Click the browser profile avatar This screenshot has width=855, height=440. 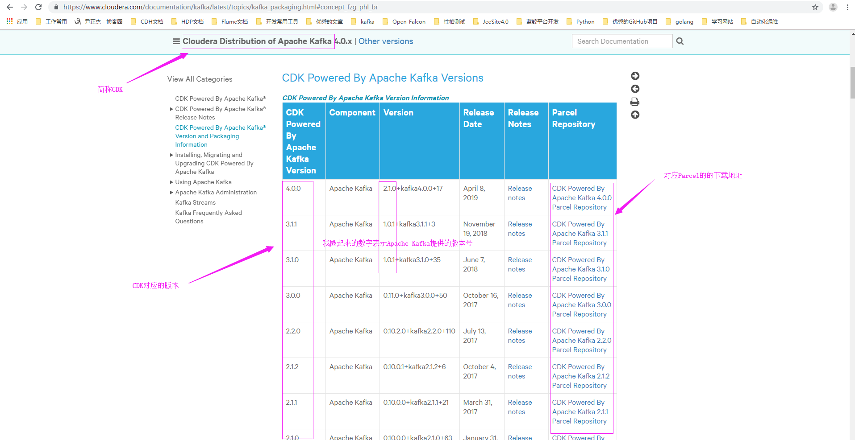click(832, 7)
